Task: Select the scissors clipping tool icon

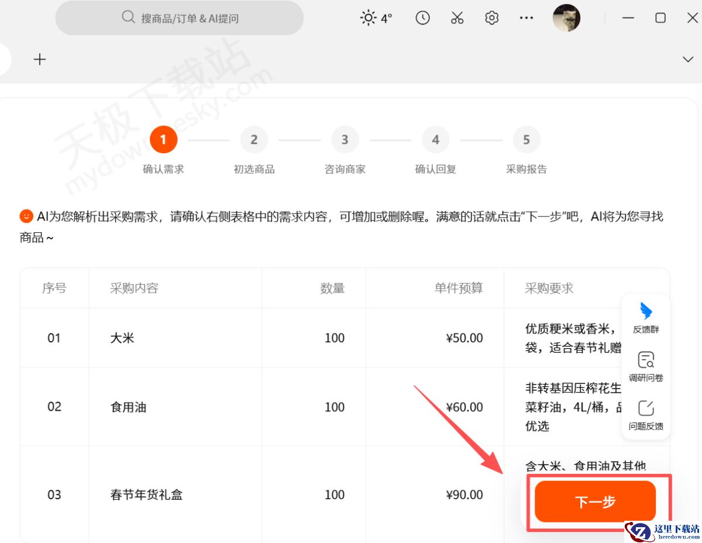Action: (x=457, y=18)
